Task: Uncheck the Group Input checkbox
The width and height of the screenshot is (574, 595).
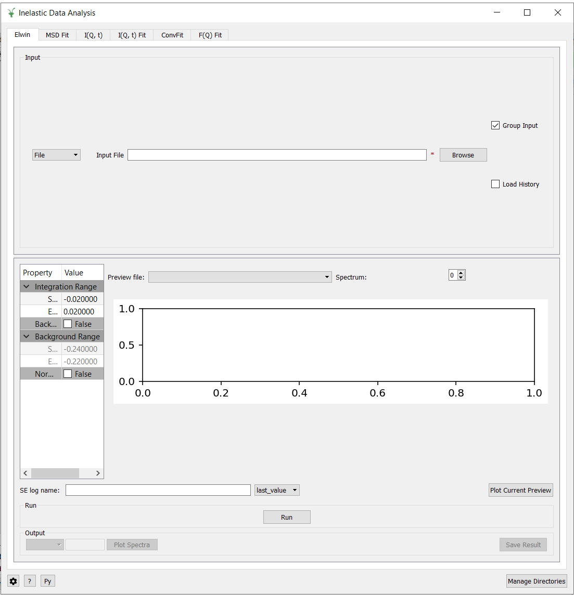Action: [495, 125]
